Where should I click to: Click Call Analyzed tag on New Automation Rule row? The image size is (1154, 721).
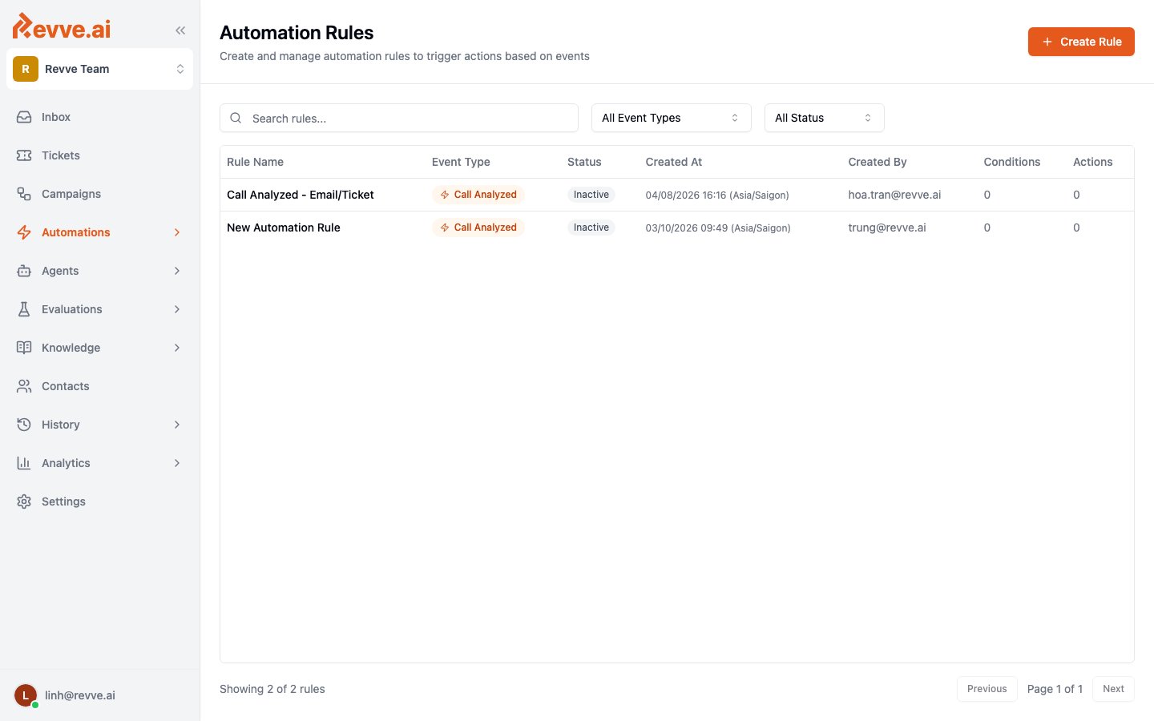click(x=478, y=228)
